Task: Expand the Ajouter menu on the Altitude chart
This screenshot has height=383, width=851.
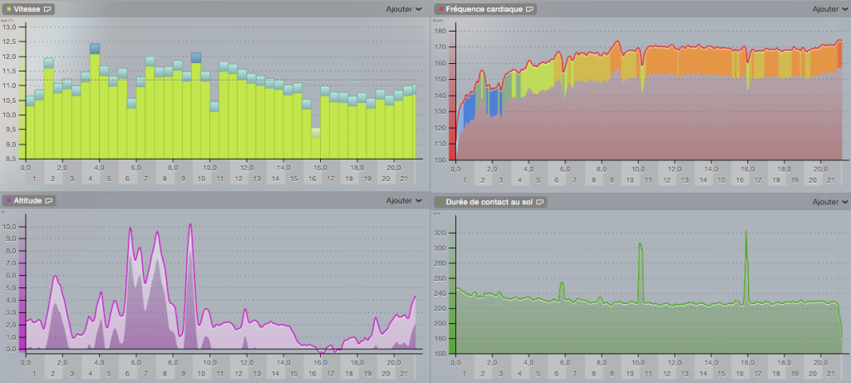Action: coord(404,201)
